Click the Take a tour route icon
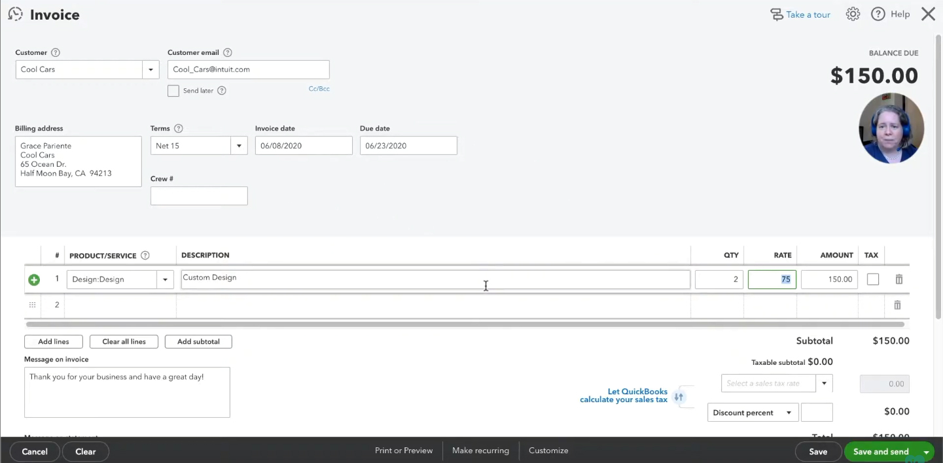The width and height of the screenshot is (943, 463). tap(777, 14)
